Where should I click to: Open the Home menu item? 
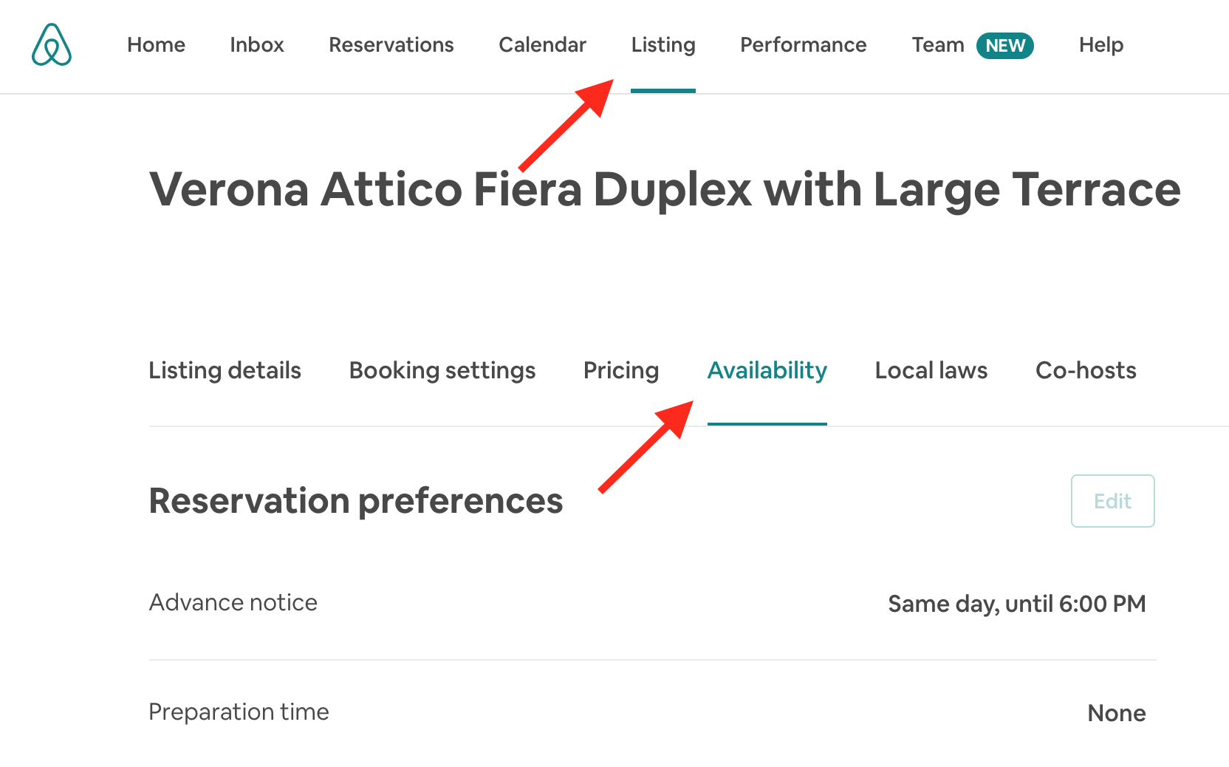click(x=156, y=45)
